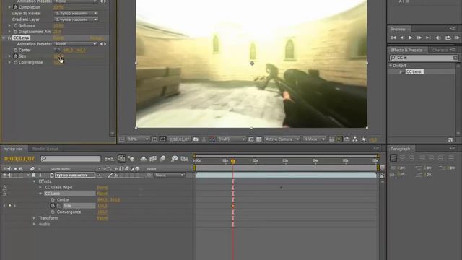Click effects search field containing 'CC le'

(x=424, y=58)
